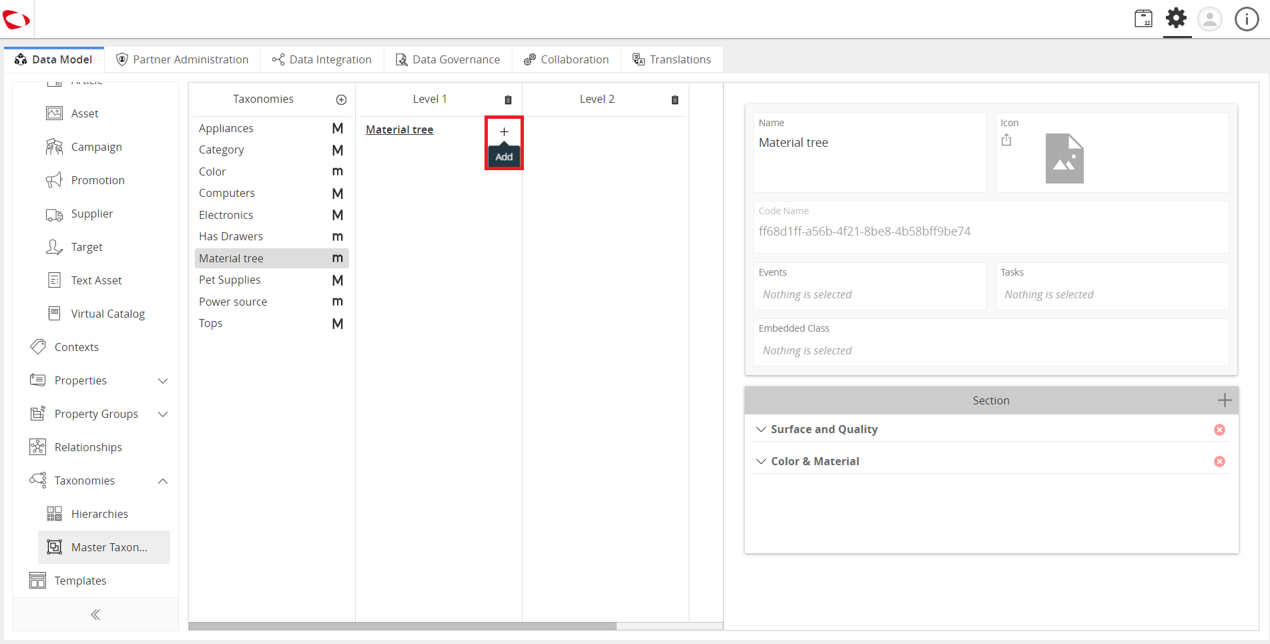The width and height of the screenshot is (1270, 644).
Task: Remove the Color & Material section
Action: coord(1219,462)
